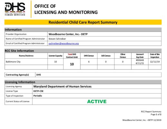The image size is (167, 129).
Task: Select Other Census value '0'
Action: [123, 62]
